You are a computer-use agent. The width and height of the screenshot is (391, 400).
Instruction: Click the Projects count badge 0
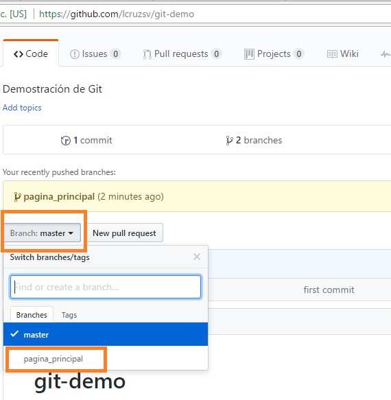[x=298, y=54]
